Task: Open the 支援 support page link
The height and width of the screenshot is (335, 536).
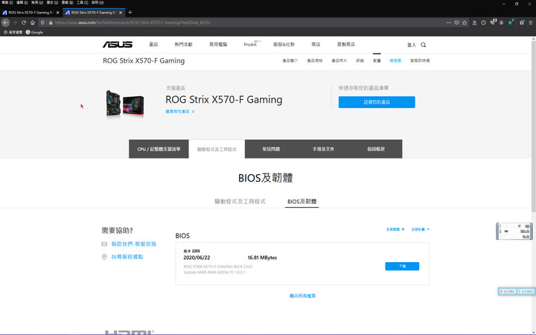Action: tap(377, 60)
